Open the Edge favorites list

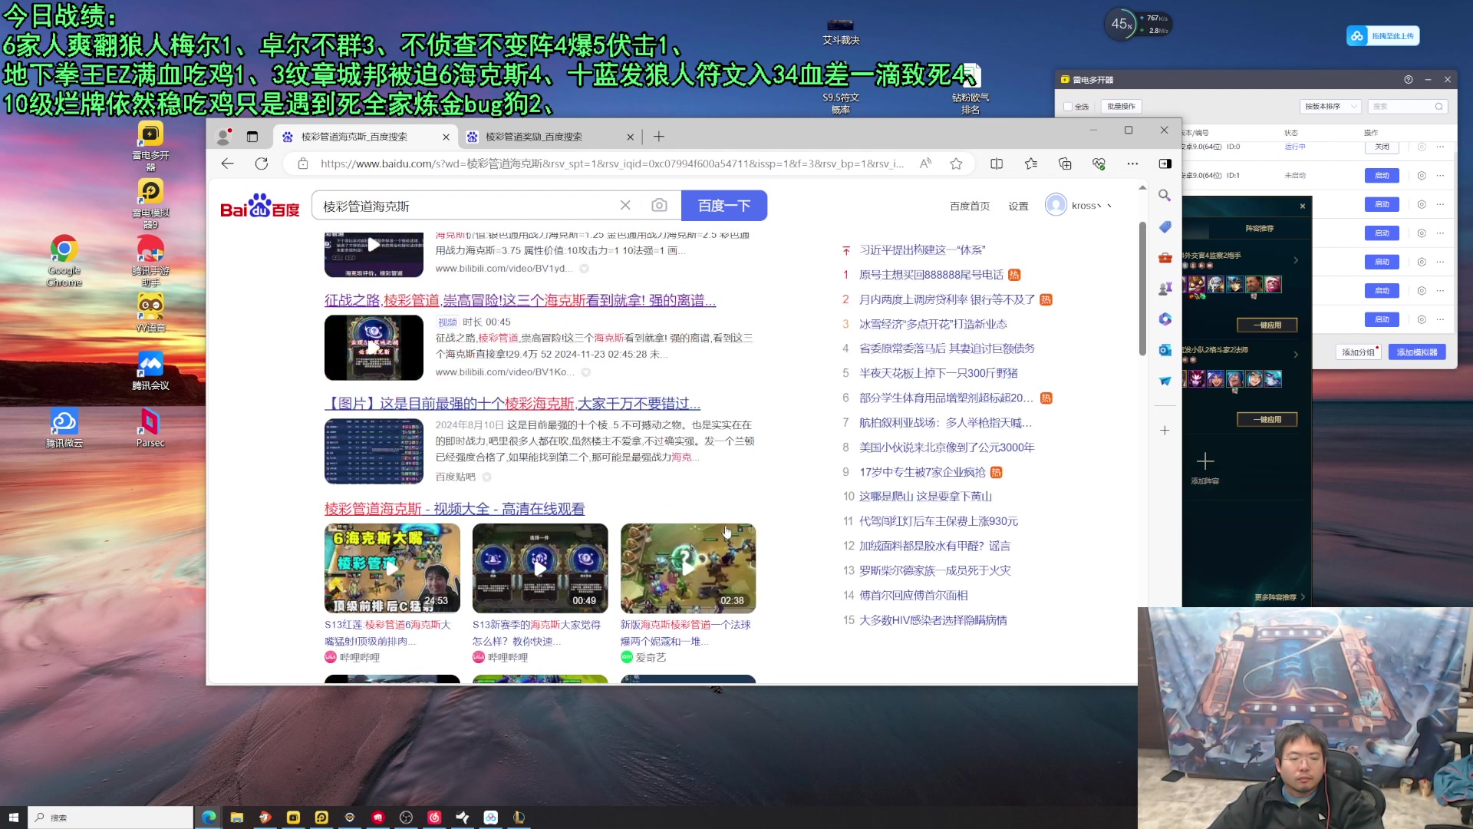tap(1031, 163)
